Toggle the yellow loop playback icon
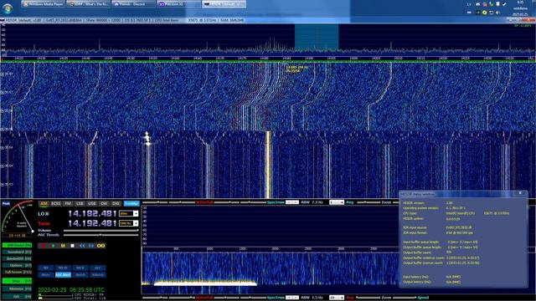The image size is (536, 301). [100, 246]
